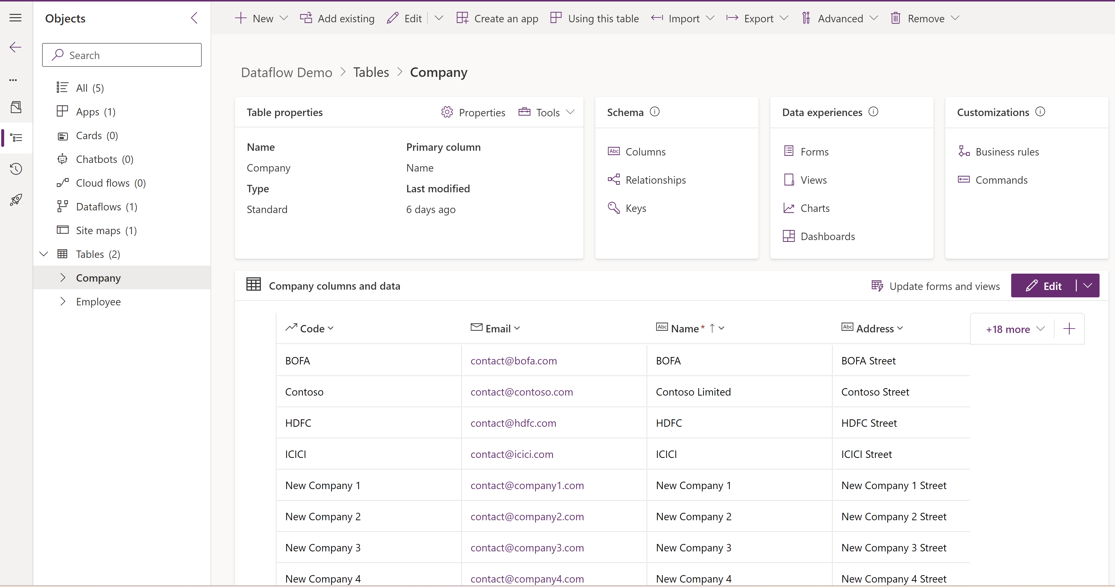Click the Customizations info icon
The image size is (1115, 587).
click(x=1040, y=112)
